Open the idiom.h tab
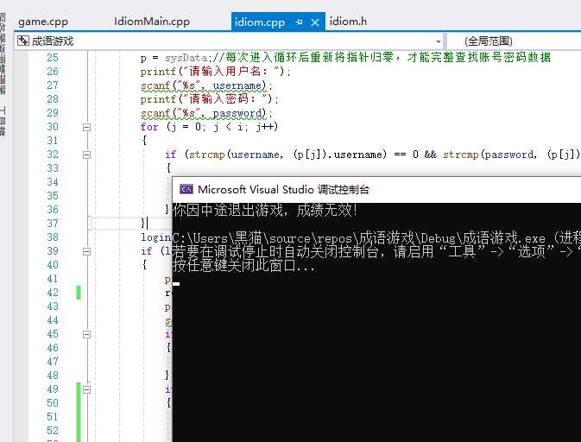 348,22
